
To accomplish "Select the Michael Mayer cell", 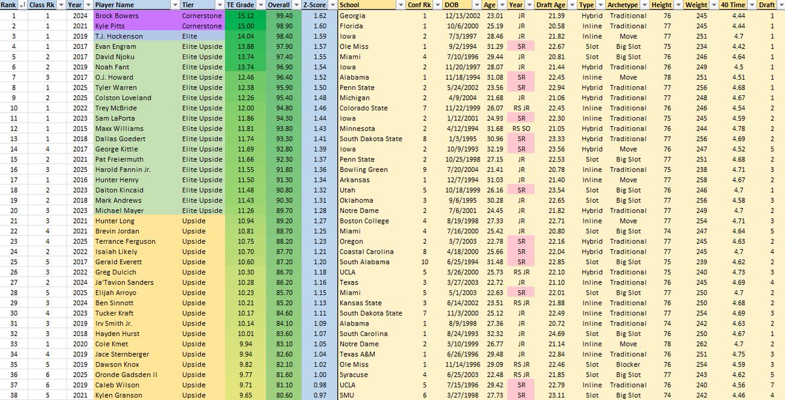I will [x=136, y=211].
